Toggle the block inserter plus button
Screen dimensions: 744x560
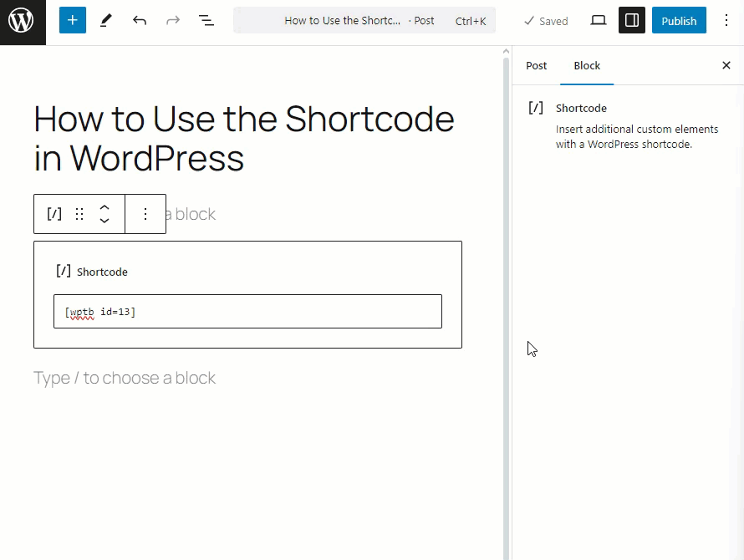(x=73, y=20)
